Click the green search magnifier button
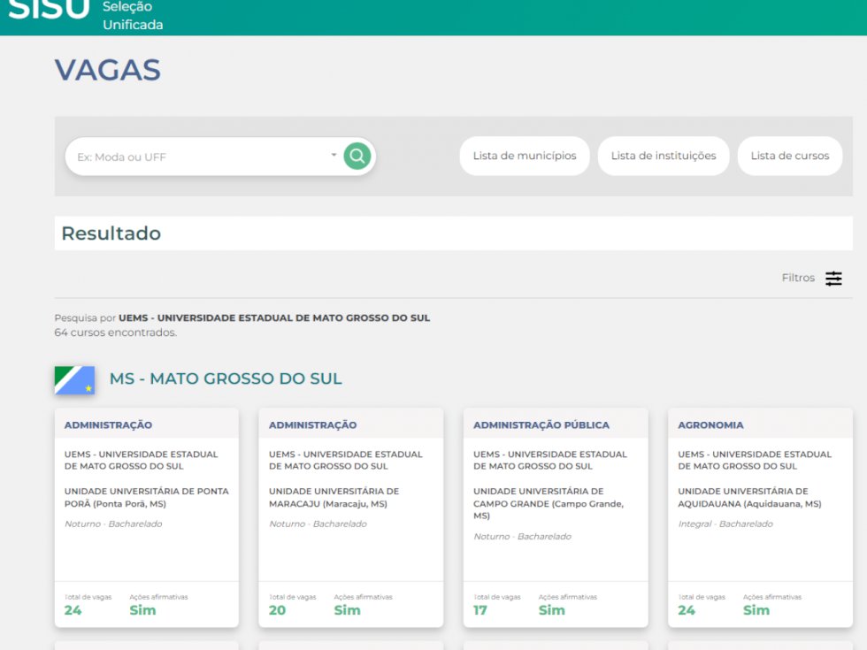The width and height of the screenshot is (867, 650). [x=357, y=157]
